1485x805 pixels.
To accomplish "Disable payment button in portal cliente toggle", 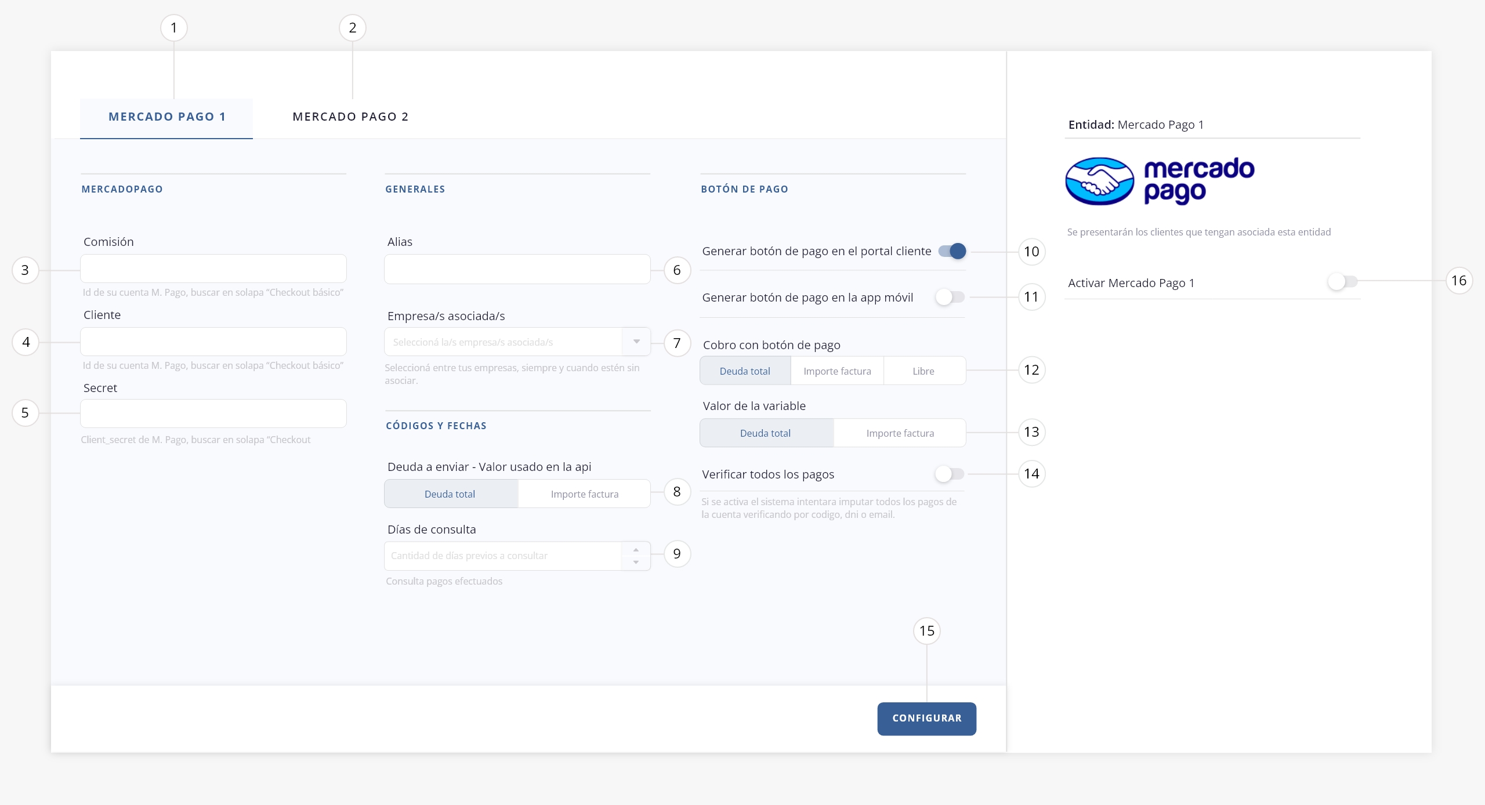I will pyautogui.click(x=952, y=251).
